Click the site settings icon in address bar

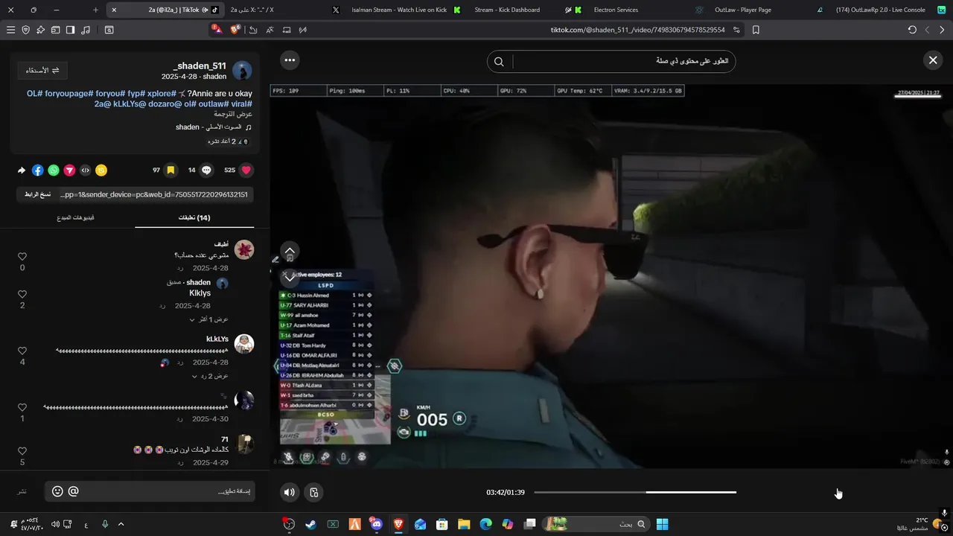pos(736,30)
